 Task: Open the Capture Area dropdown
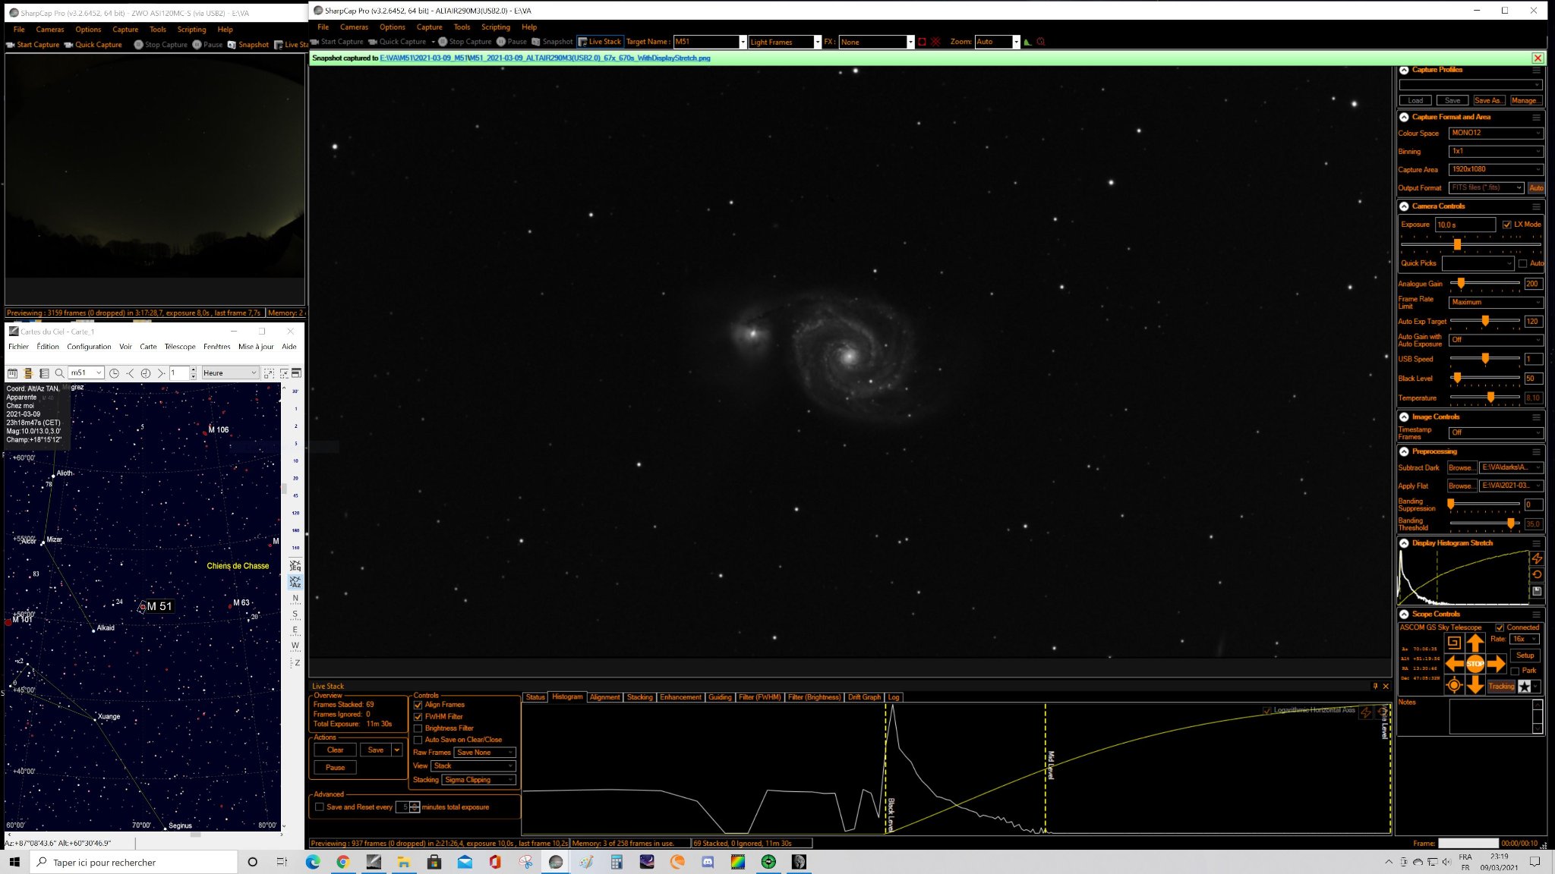click(1496, 169)
